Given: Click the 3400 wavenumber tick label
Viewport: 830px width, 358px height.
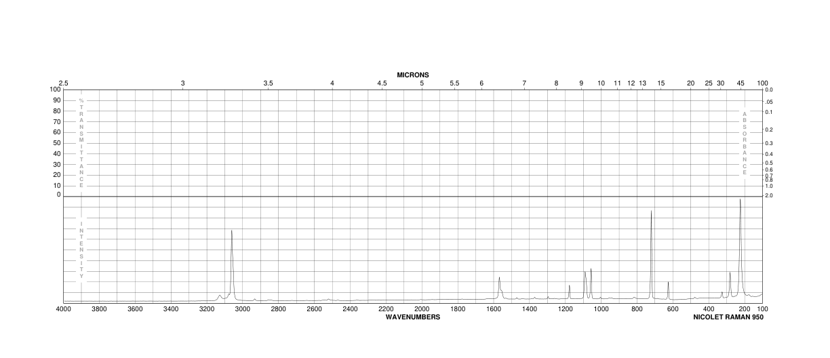Looking at the screenshot, I should pos(171,309).
